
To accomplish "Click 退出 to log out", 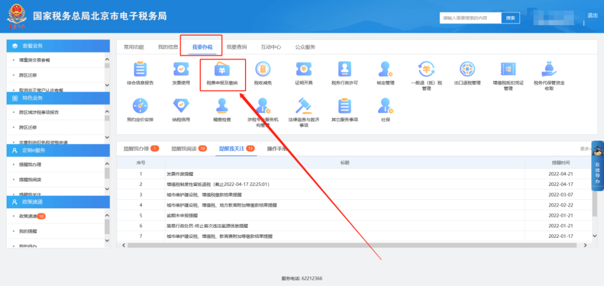I will 592,15.
